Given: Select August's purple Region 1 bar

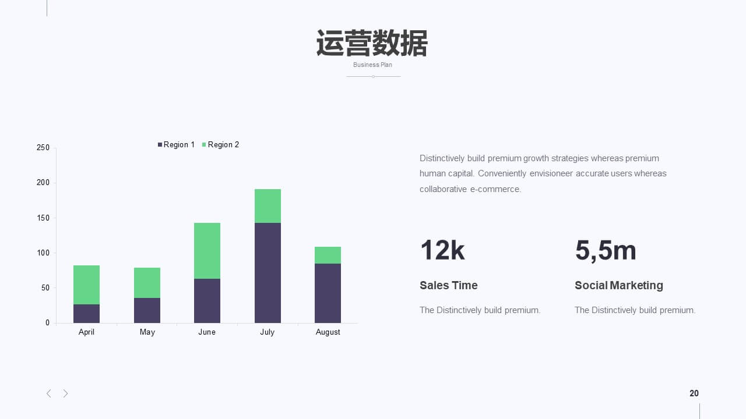Looking at the screenshot, I should (x=328, y=293).
